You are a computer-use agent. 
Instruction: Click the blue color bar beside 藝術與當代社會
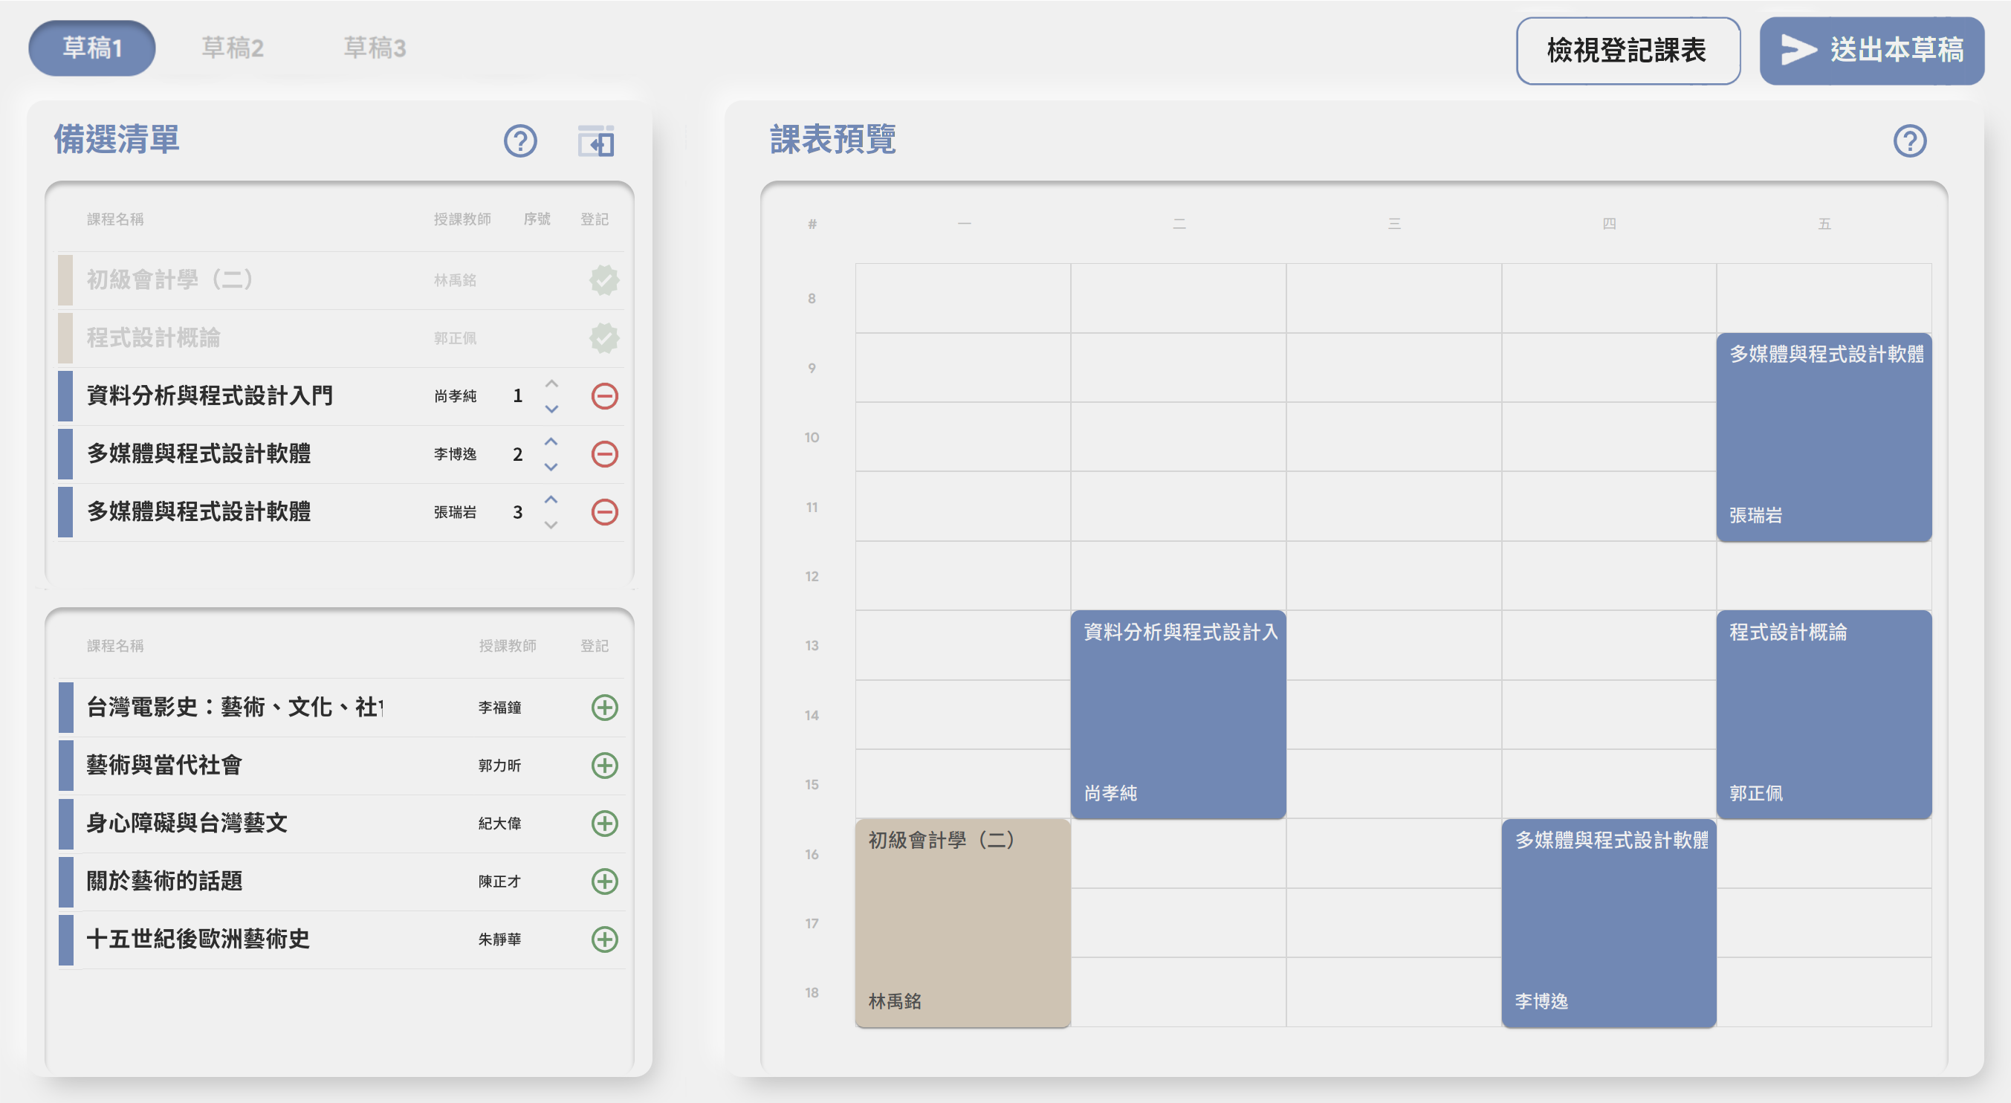coord(65,765)
